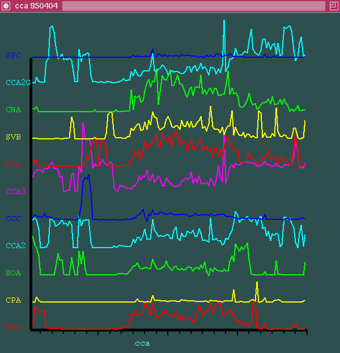
Task: Click the vertical black y-axis line
Action: [31, 193]
